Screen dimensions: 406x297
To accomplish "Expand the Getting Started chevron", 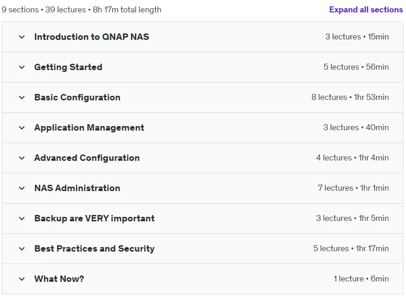I will (22, 67).
